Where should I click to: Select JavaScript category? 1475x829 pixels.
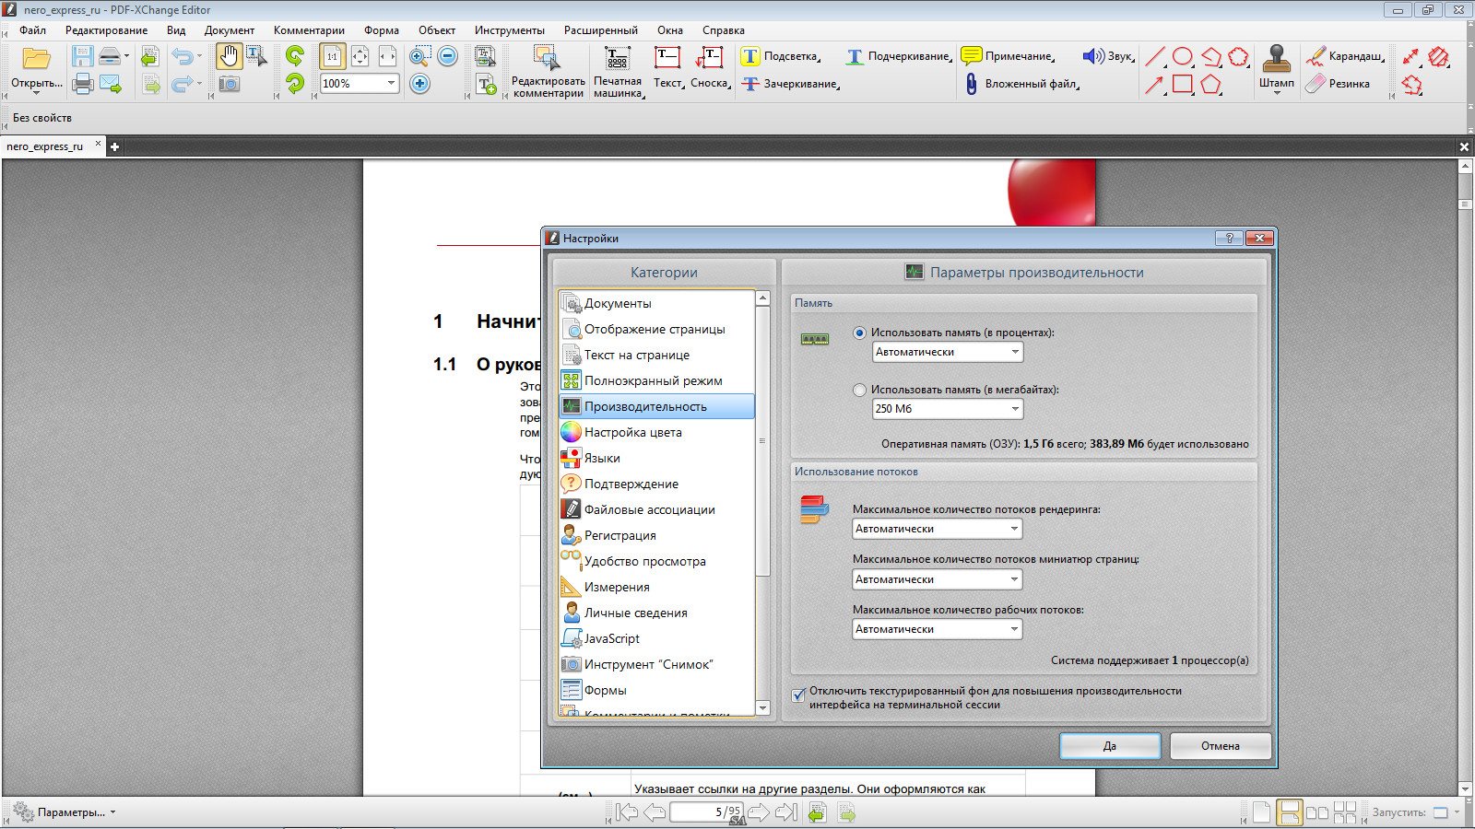click(656, 638)
